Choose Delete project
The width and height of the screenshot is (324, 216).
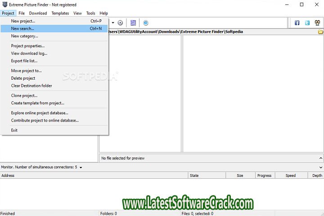[x=54, y=78]
